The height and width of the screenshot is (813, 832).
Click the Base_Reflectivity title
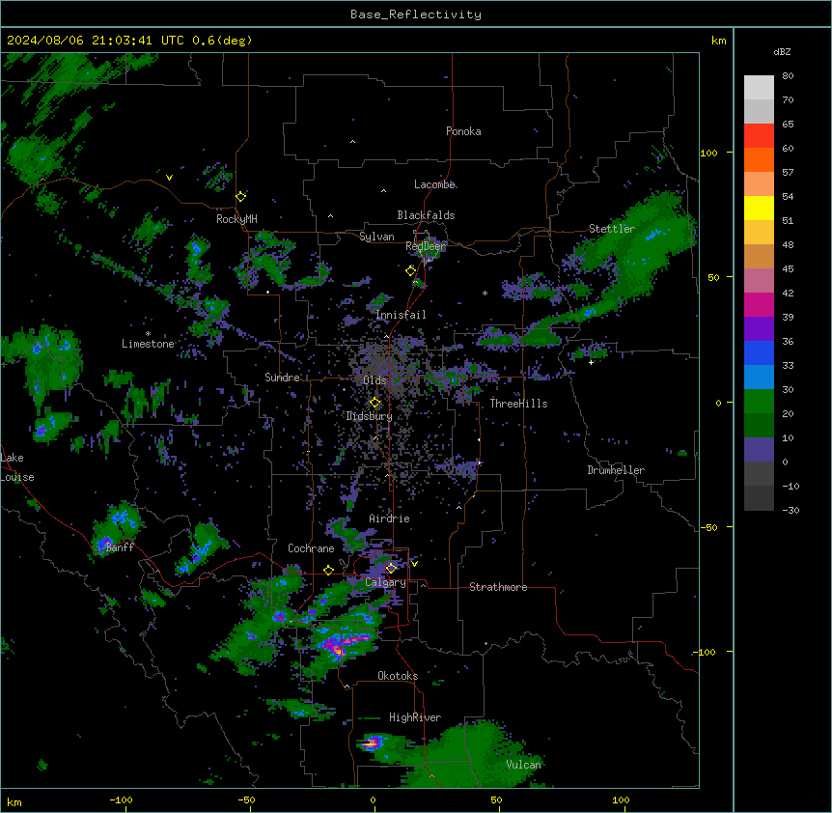point(416,14)
